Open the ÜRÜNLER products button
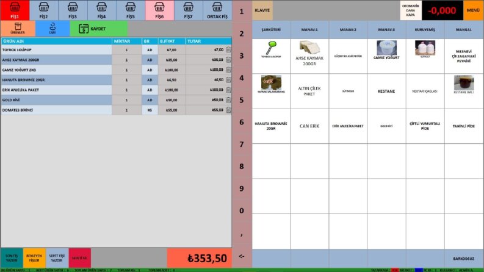 point(18,29)
